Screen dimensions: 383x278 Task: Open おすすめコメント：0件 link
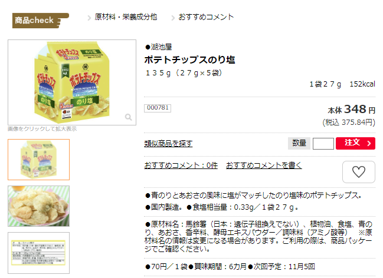[181, 166]
